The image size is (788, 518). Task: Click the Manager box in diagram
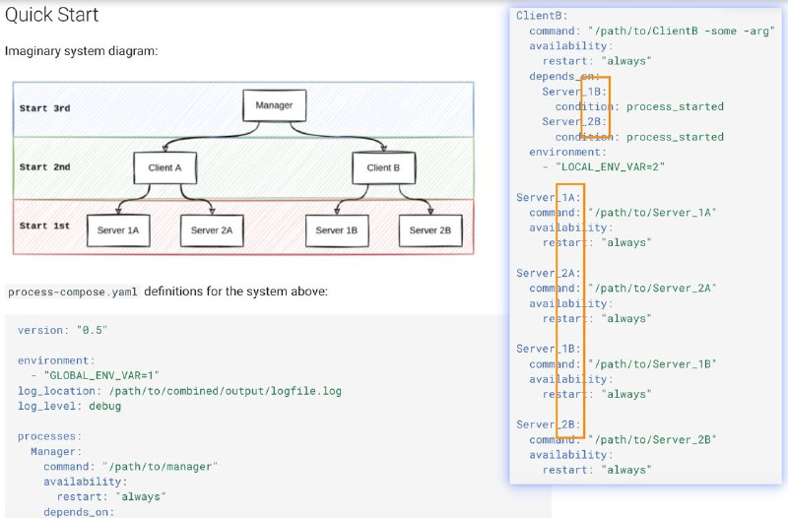pos(275,105)
